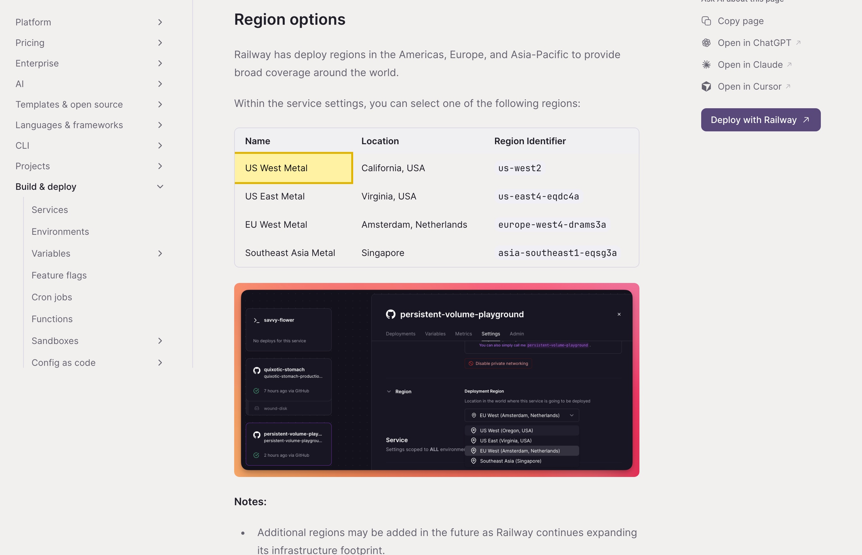
Task: Expand the Platform section chevron
Action: 160,22
